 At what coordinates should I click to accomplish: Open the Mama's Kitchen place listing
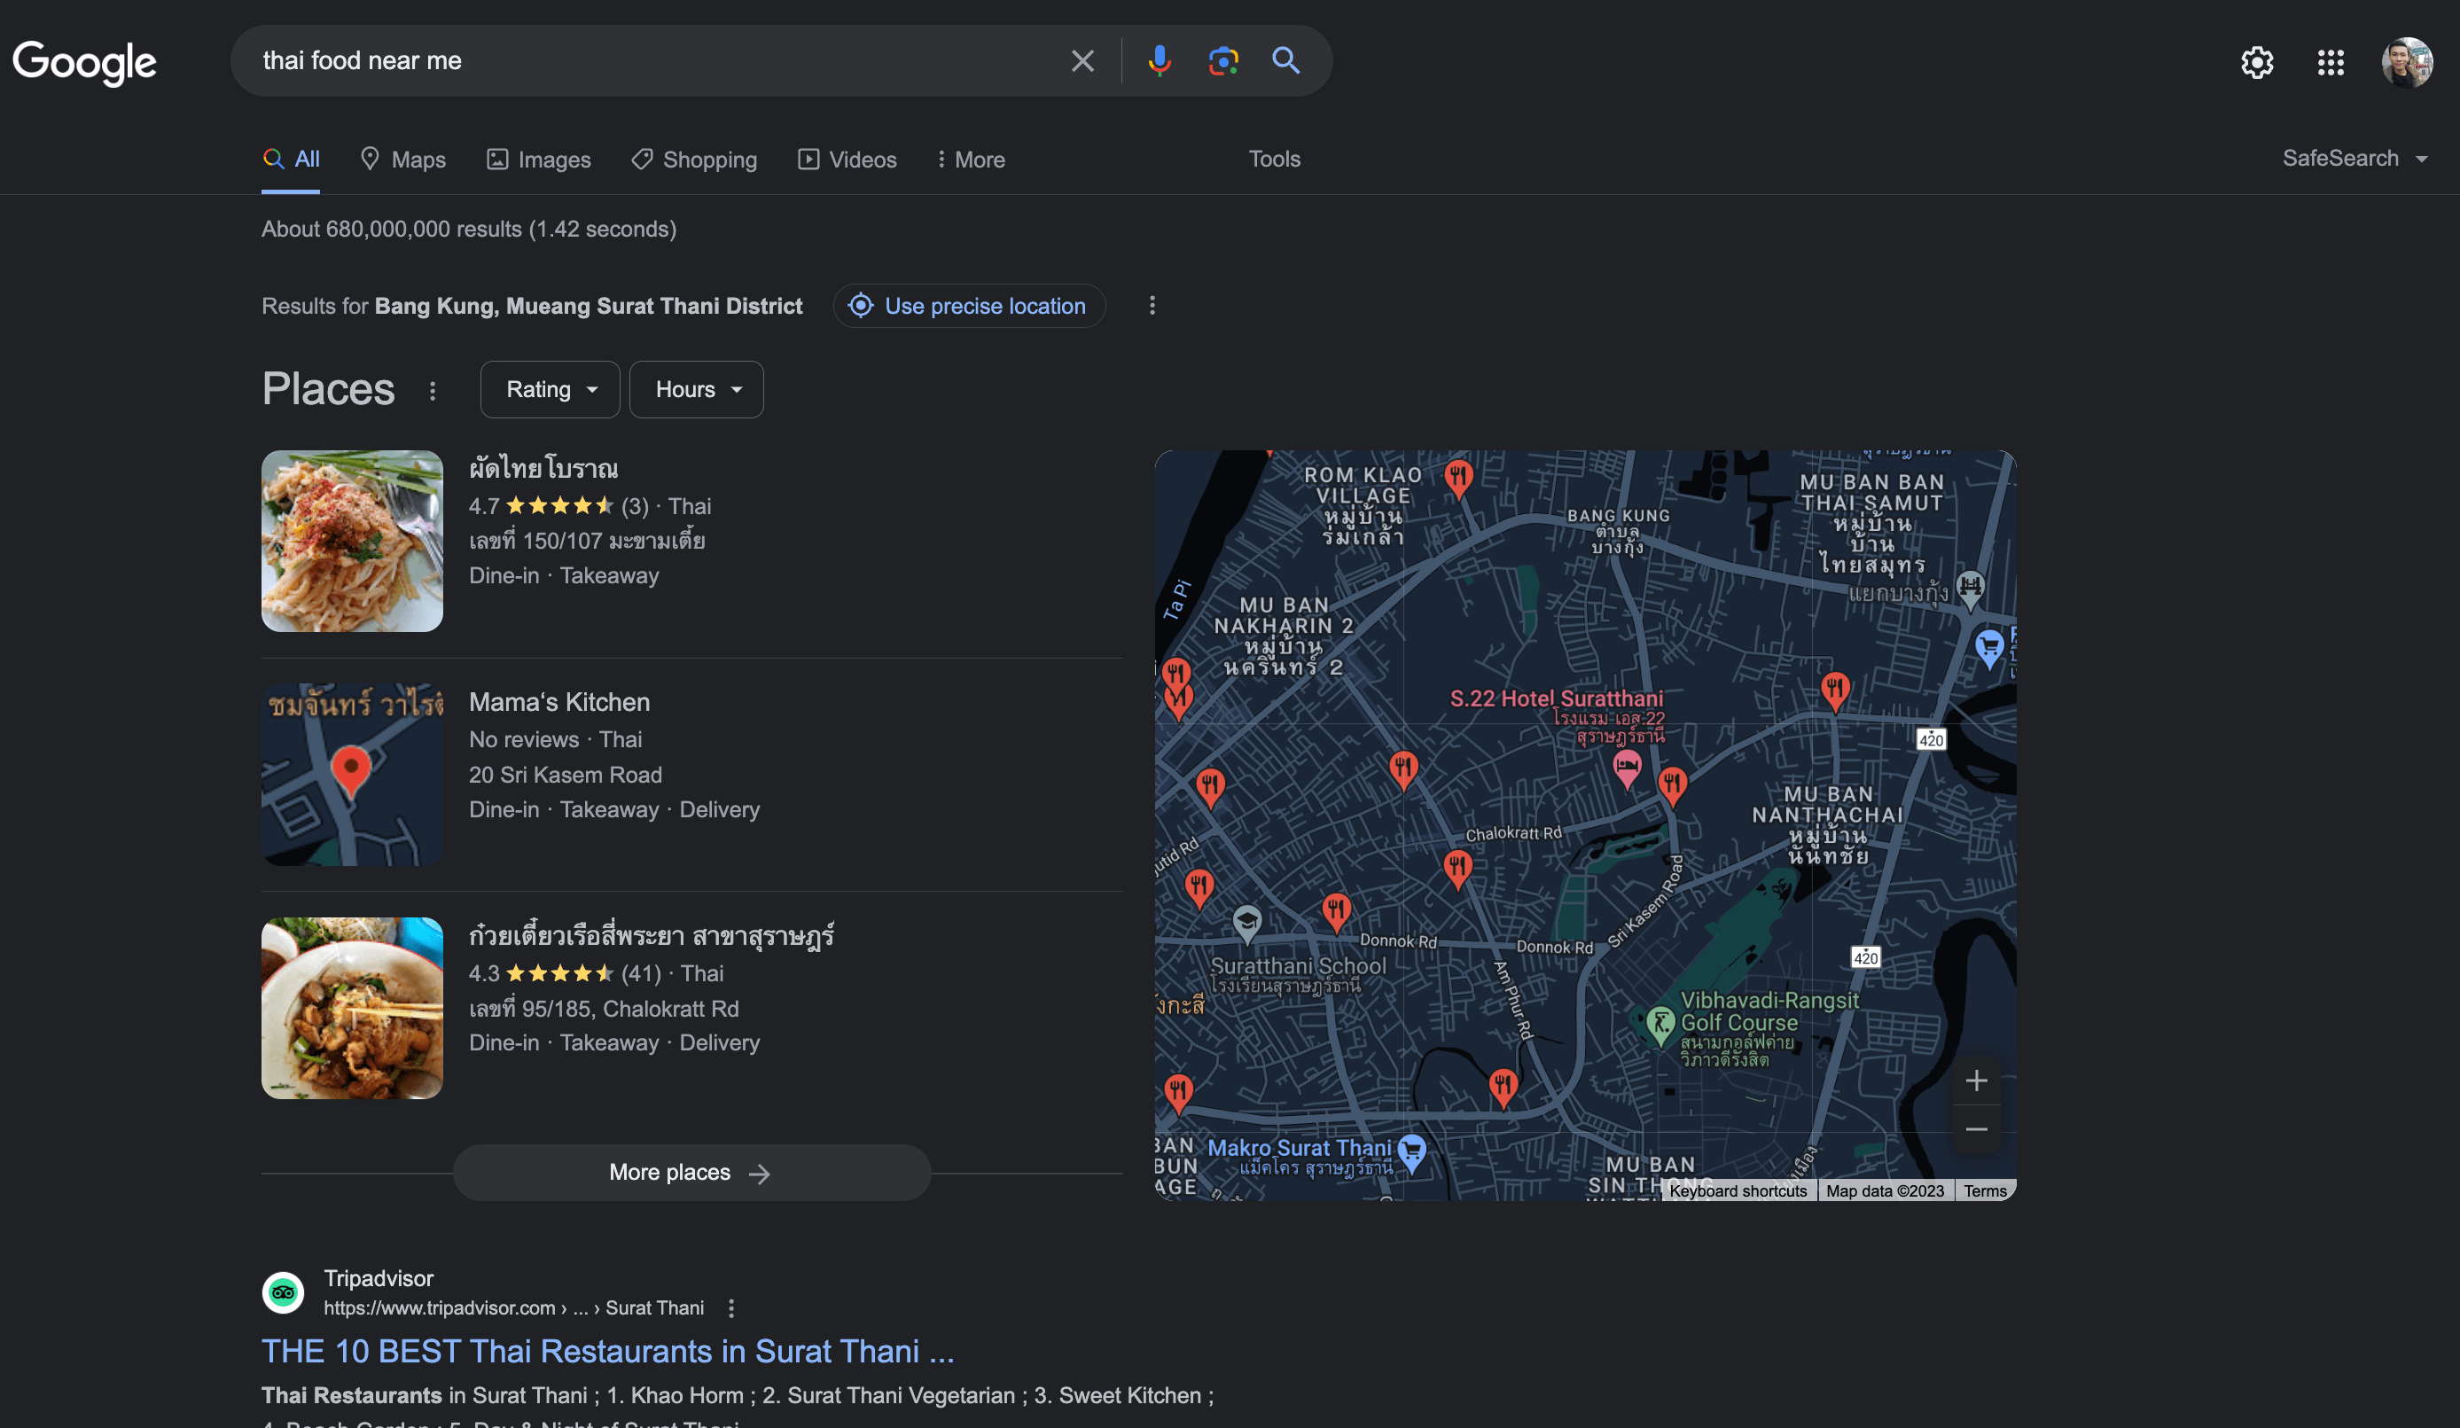(x=559, y=702)
